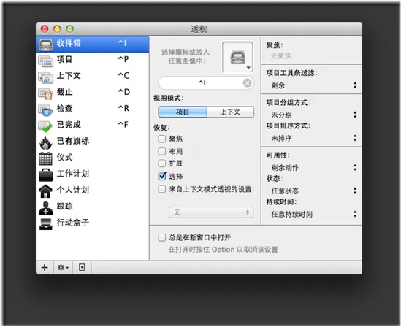Image resolution: width=401 pixels, height=327 pixels.
Task: Minimize the 透视 window with yellow button
Action: [x=57, y=29]
